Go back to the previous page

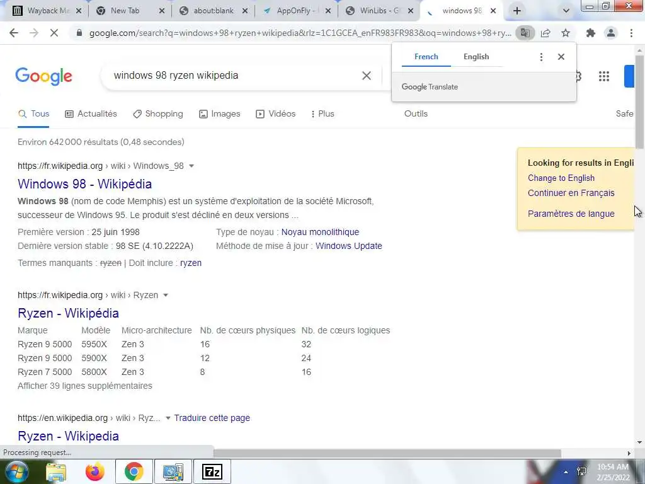(x=14, y=33)
